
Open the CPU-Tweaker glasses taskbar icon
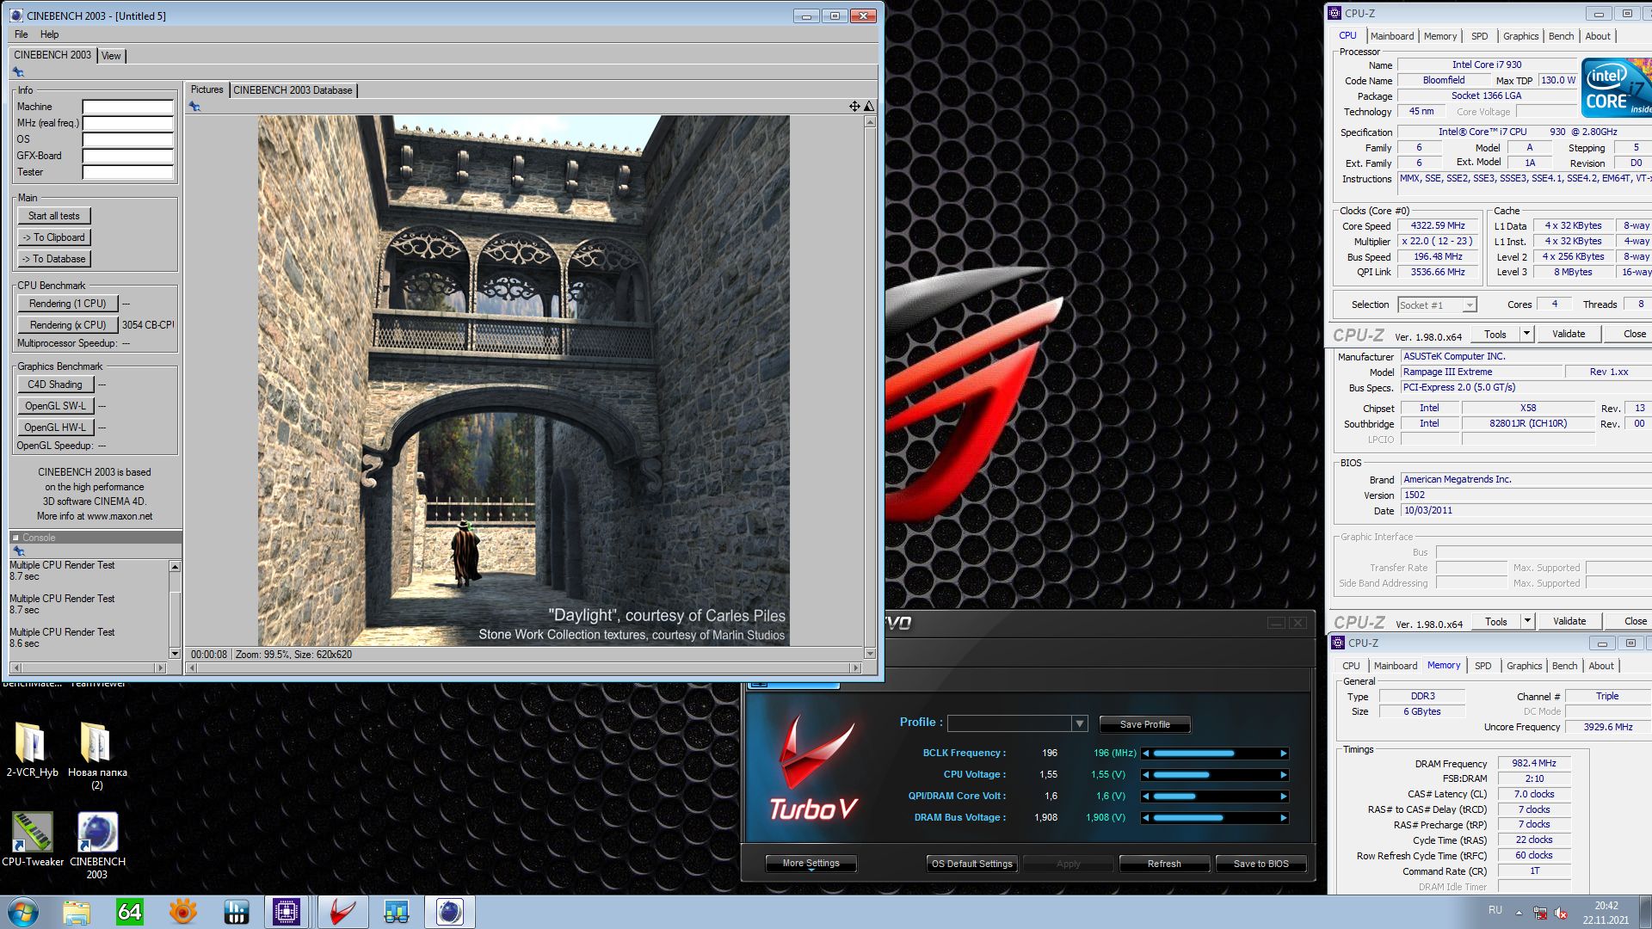[x=397, y=912]
